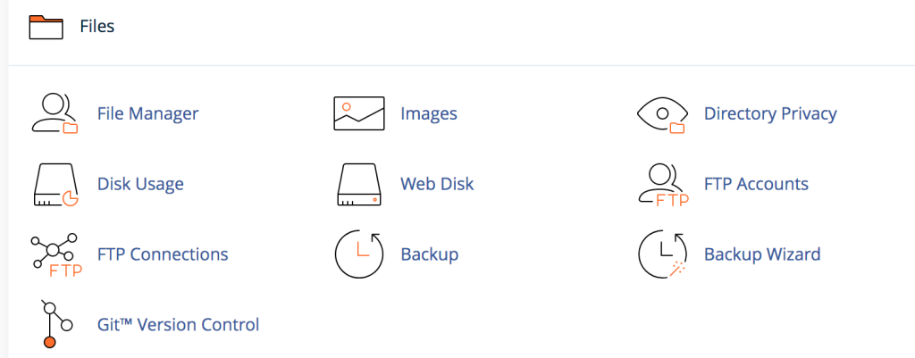
Task: Click the Git Version Control branch icon
Action: [x=51, y=324]
